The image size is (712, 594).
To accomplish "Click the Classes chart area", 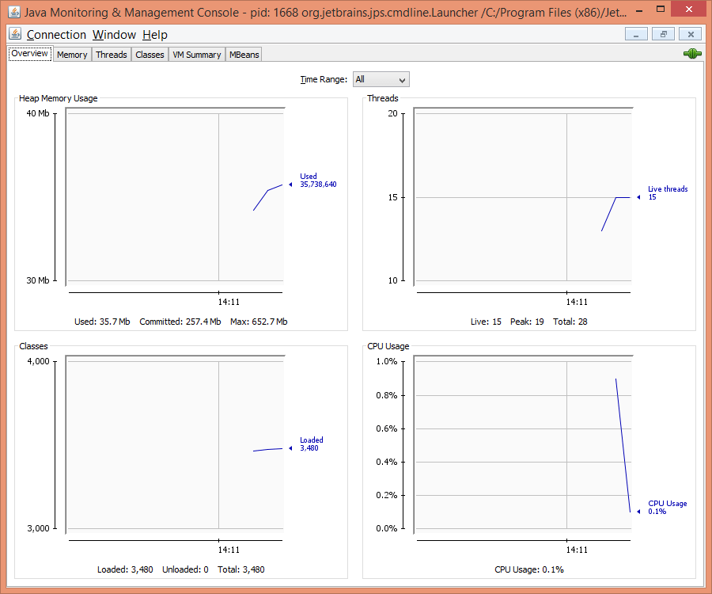I will [x=176, y=444].
